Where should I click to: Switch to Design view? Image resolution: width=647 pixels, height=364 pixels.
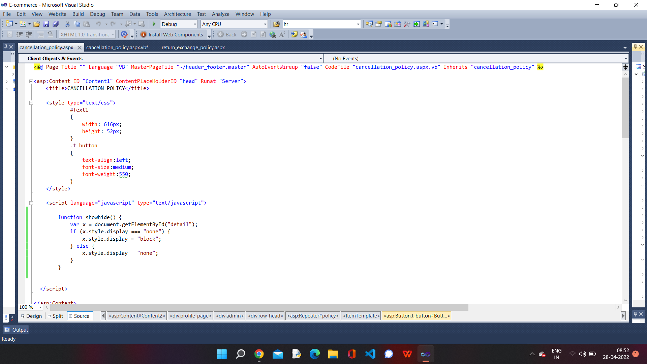tap(32, 316)
